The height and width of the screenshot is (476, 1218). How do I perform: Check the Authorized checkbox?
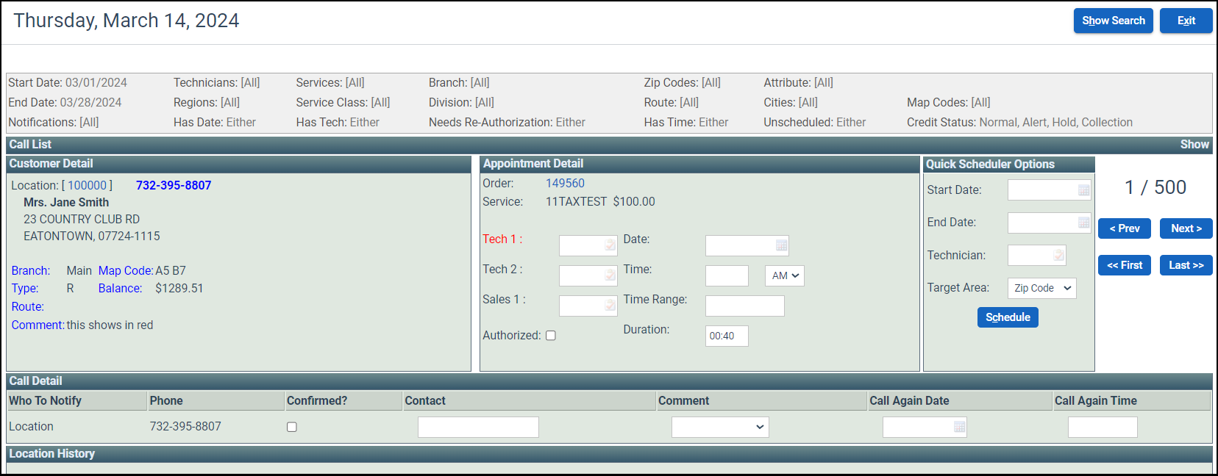point(551,336)
